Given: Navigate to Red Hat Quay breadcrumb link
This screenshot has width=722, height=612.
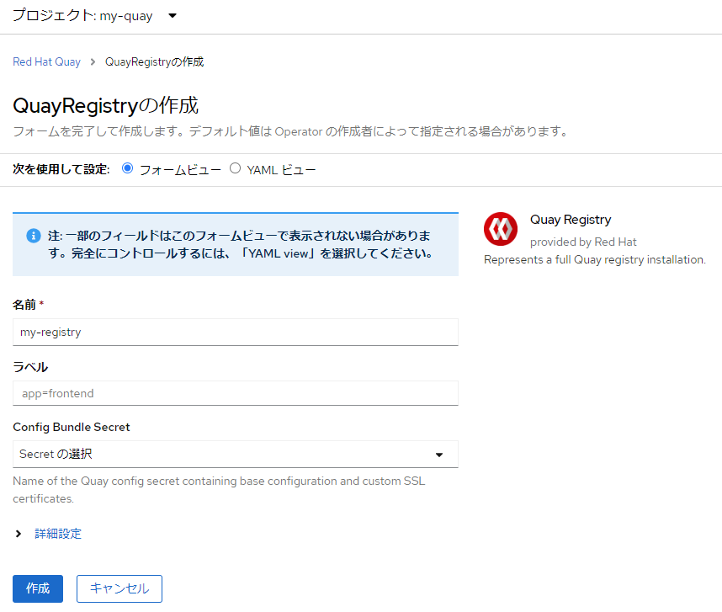Looking at the screenshot, I should (x=46, y=61).
